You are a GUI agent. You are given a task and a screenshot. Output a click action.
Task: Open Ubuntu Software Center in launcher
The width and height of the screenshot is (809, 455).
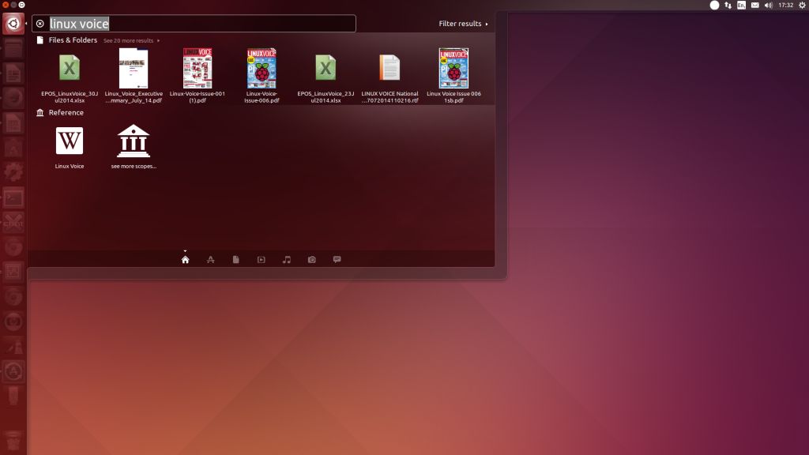click(x=13, y=148)
